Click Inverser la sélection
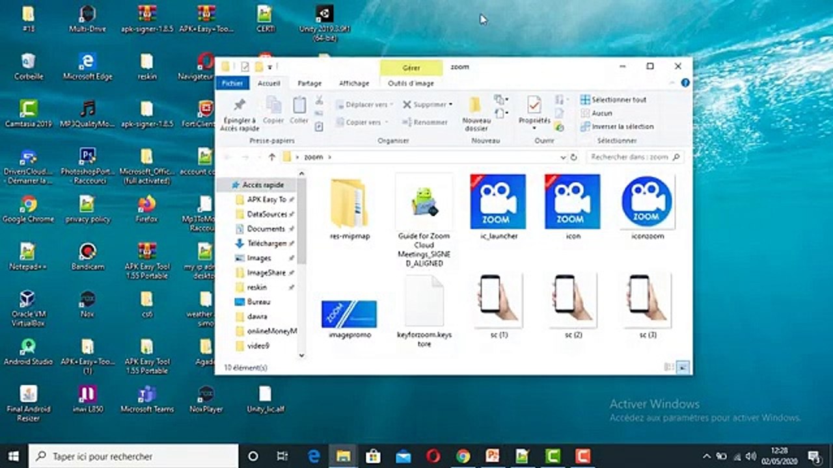Screen dimensions: 833x468 [617, 127]
